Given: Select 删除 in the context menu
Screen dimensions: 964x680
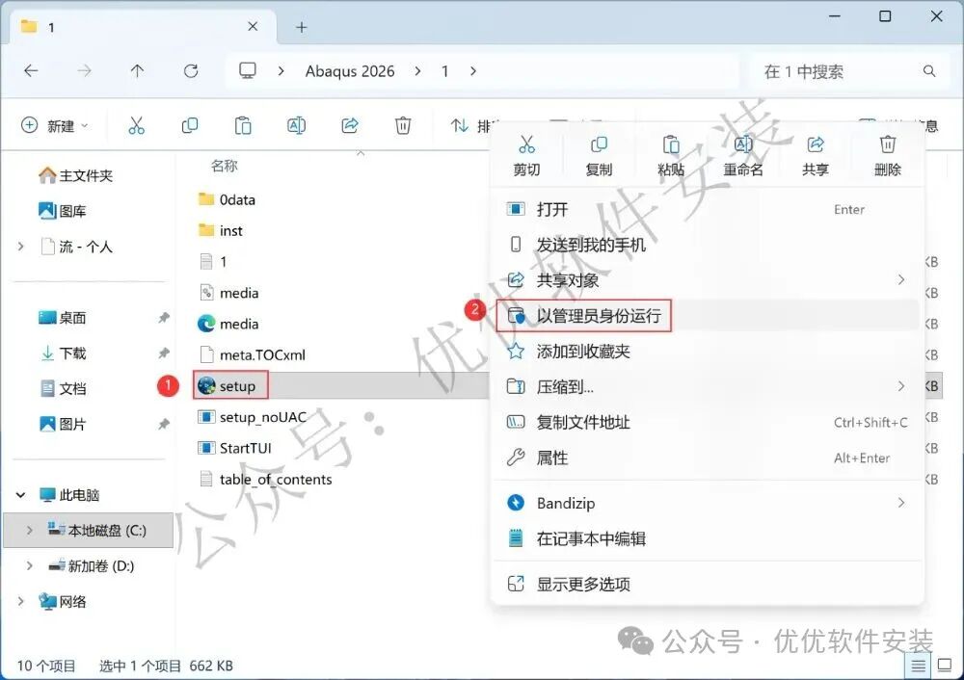Looking at the screenshot, I should pos(887,155).
